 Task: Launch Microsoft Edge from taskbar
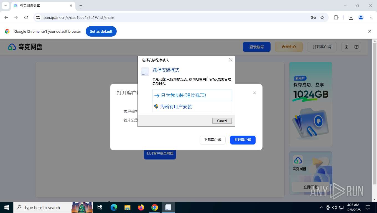pyautogui.click(x=114, y=207)
